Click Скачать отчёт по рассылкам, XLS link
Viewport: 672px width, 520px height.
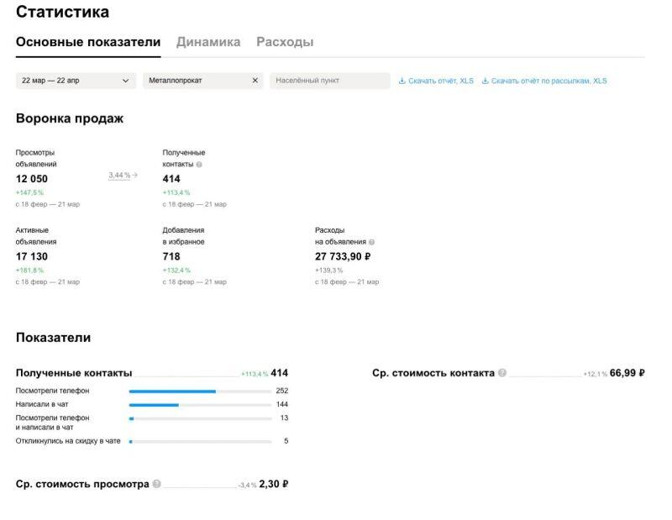[x=549, y=81]
